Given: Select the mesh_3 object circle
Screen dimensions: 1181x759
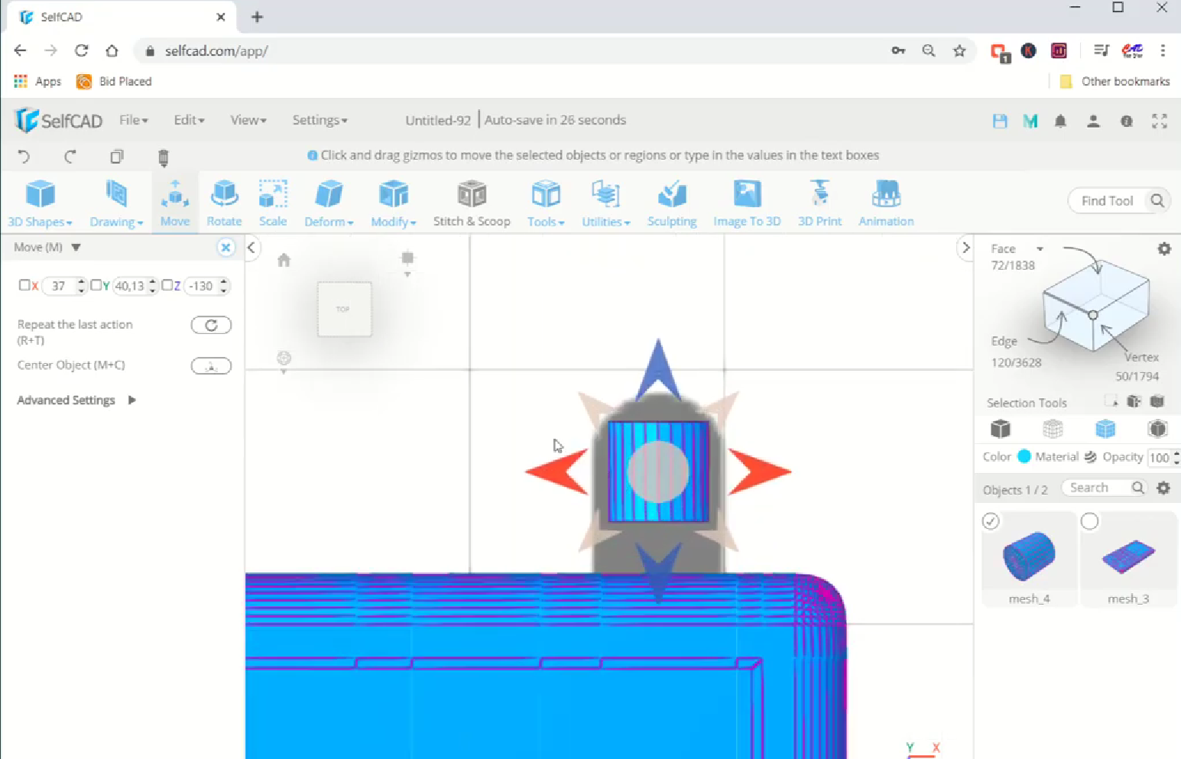Looking at the screenshot, I should [1090, 521].
